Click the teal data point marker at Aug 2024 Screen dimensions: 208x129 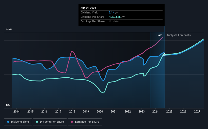point(164,54)
